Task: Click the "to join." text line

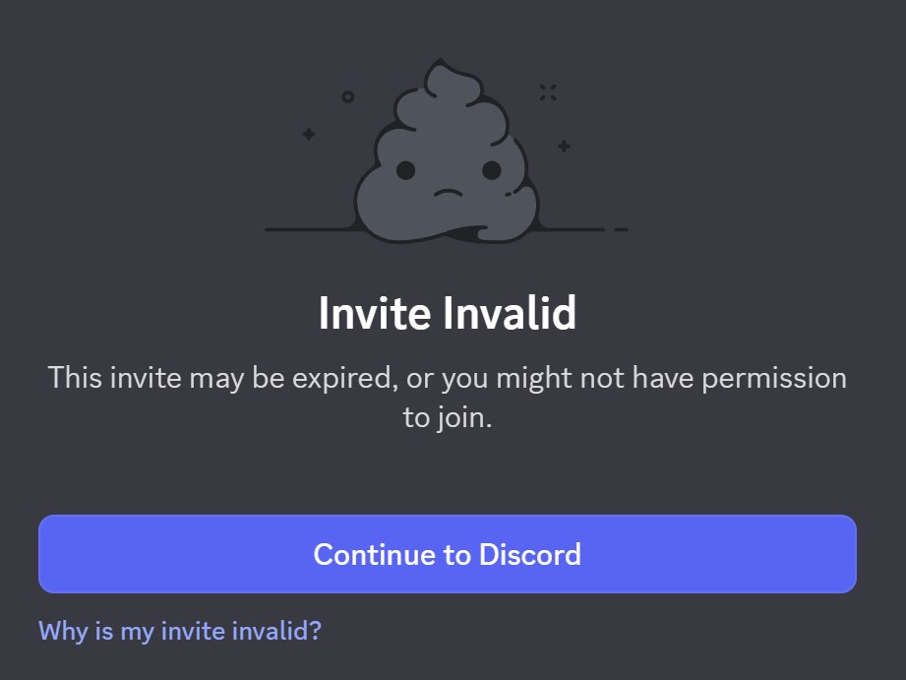Action: tap(448, 417)
